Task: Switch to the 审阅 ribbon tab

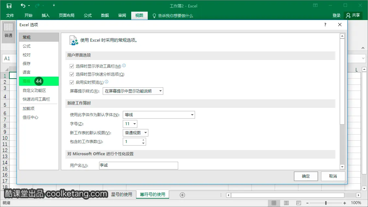Action: (x=122, y=16)
